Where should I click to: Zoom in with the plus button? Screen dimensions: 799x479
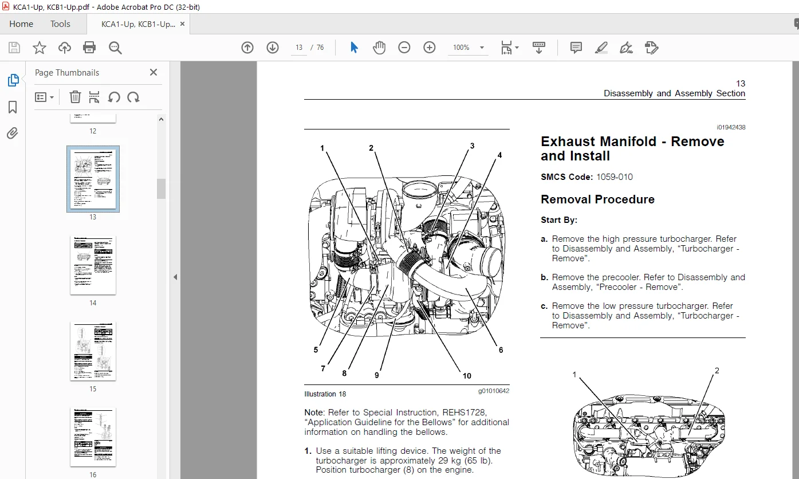pos(430,48)
